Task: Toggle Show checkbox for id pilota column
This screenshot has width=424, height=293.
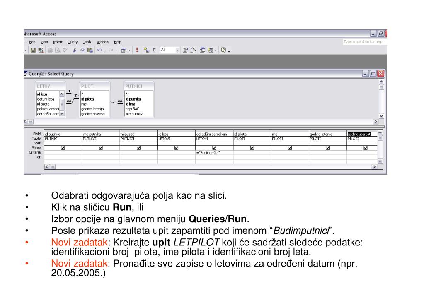Action: click(x=252, y=148)
